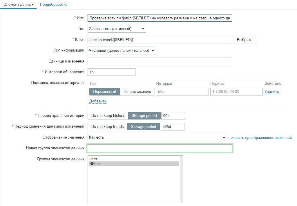
Task: Select BFILE in the groups list
Action: coord(134,164)
